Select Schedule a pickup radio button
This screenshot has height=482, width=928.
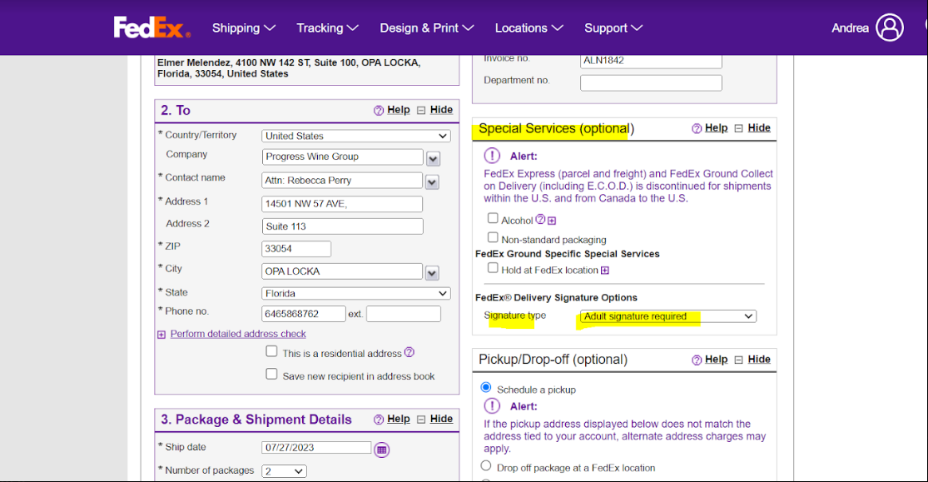click(x=486, y=387)
